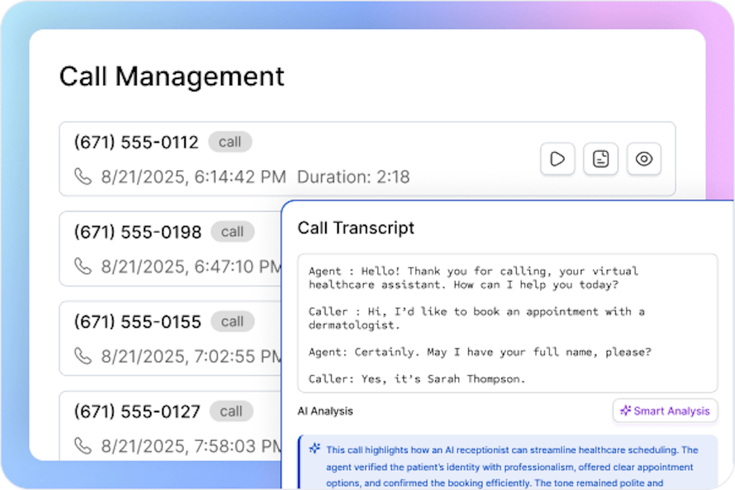735x490 pixels.
Task: Select the Call Transcript panel header
Action: (x=355, y=228)
